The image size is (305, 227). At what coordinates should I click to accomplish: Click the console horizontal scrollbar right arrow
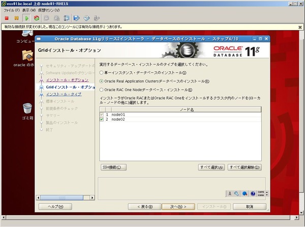tap(296, 217)
